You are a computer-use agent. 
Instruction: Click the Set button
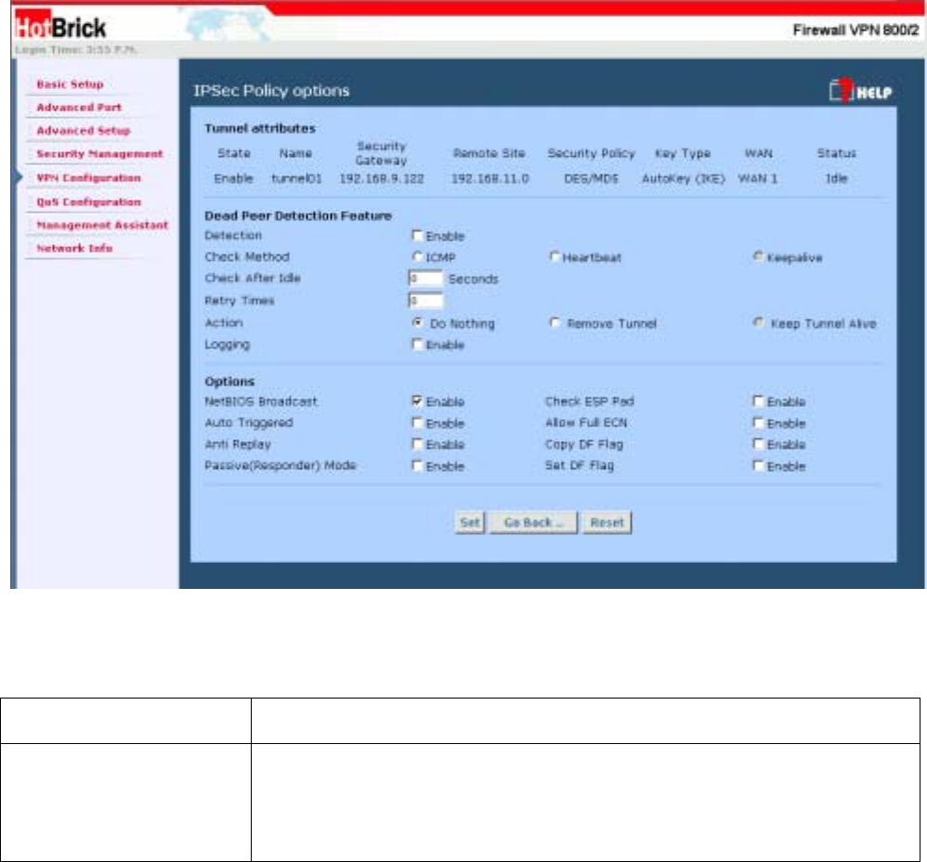point(469,523)
